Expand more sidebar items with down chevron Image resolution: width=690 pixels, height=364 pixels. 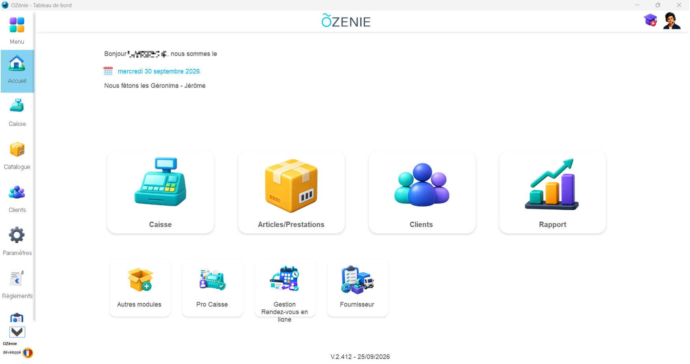17,332
